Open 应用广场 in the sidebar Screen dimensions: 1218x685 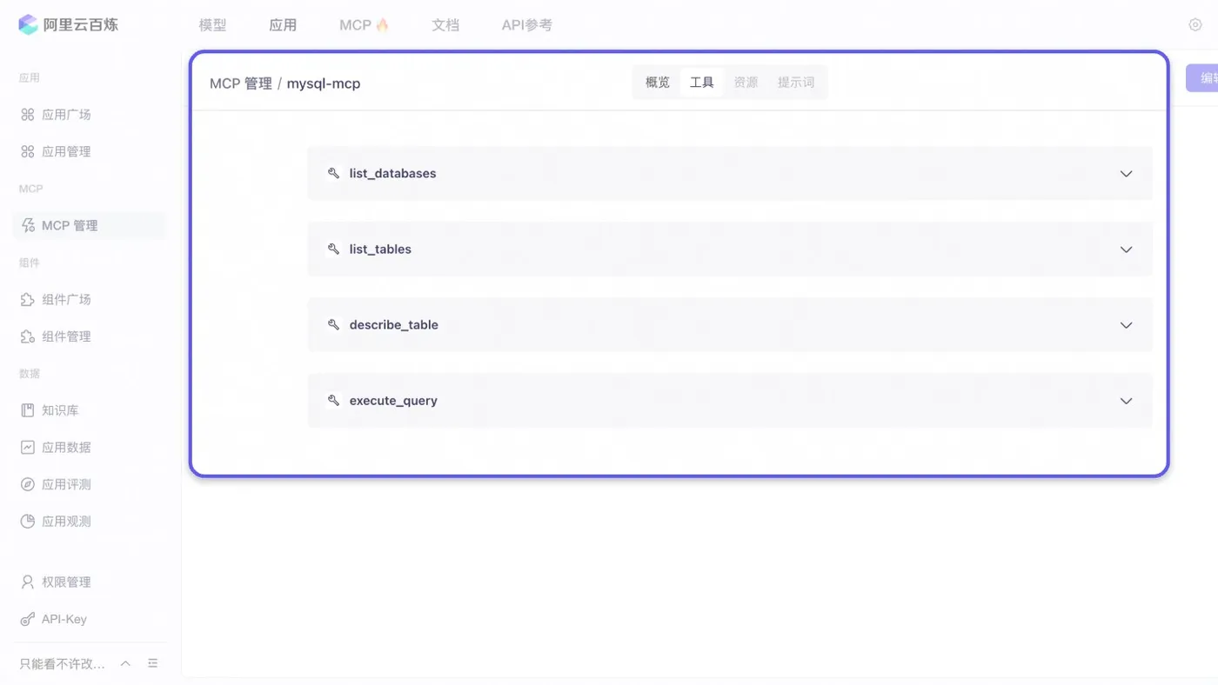[66, 115]
